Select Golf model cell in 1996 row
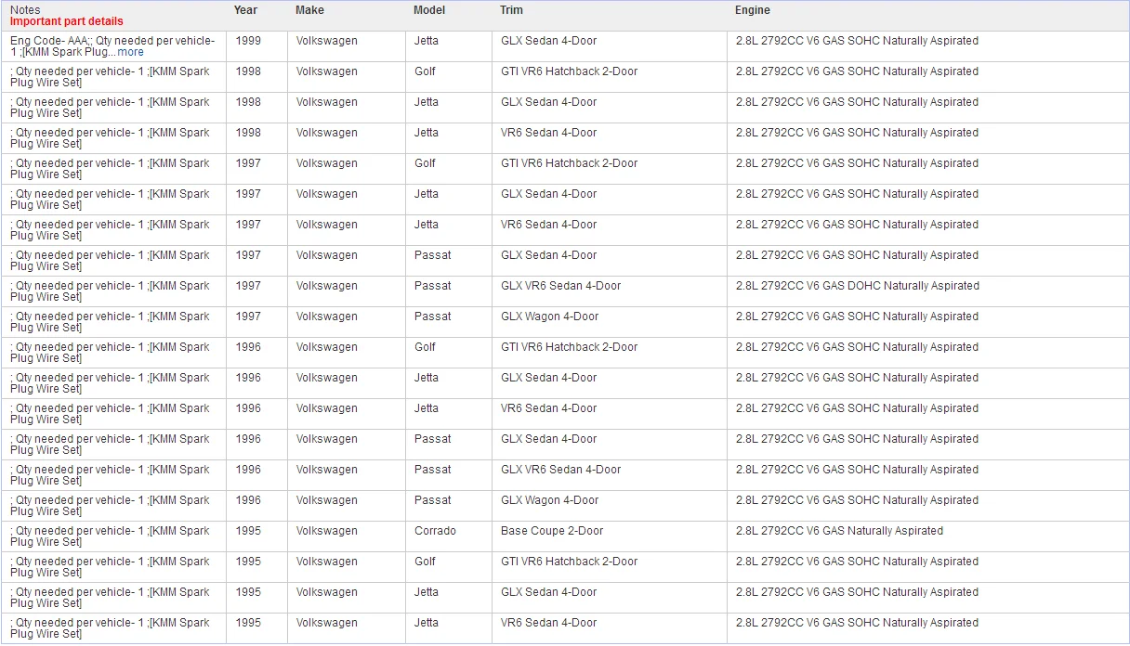Viewport: 1130px width, 646px height. point(448,353)
